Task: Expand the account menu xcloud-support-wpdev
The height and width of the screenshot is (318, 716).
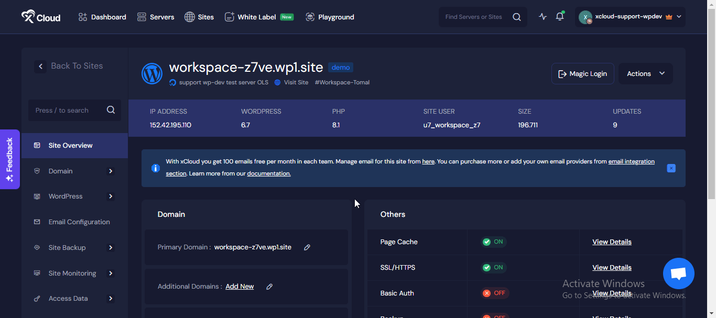Action: pyautogui.click(x=630, y=17)
